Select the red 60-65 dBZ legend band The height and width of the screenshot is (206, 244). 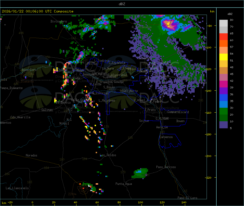tap(223, 37)
